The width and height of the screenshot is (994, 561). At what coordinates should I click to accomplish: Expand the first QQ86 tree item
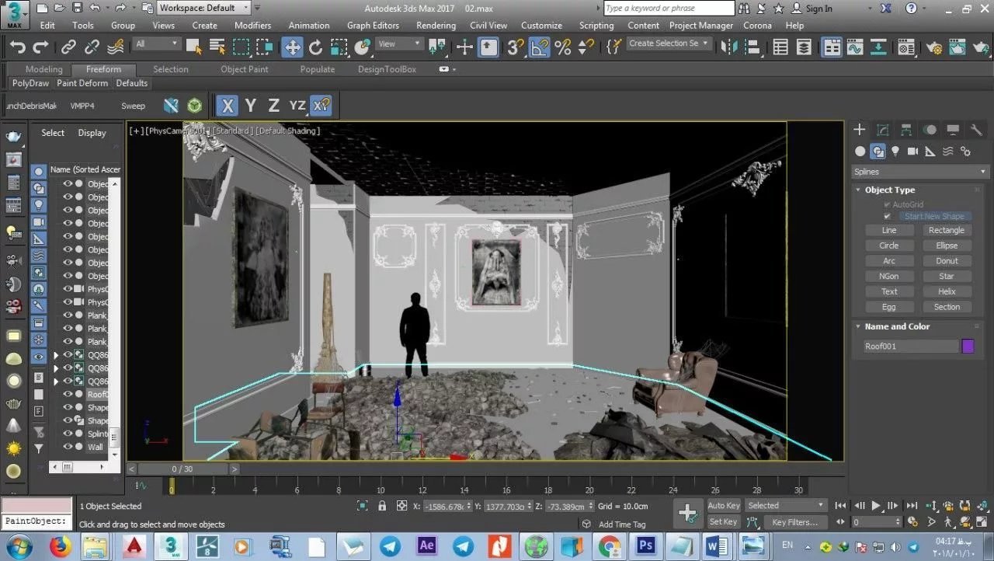point(55,355)
